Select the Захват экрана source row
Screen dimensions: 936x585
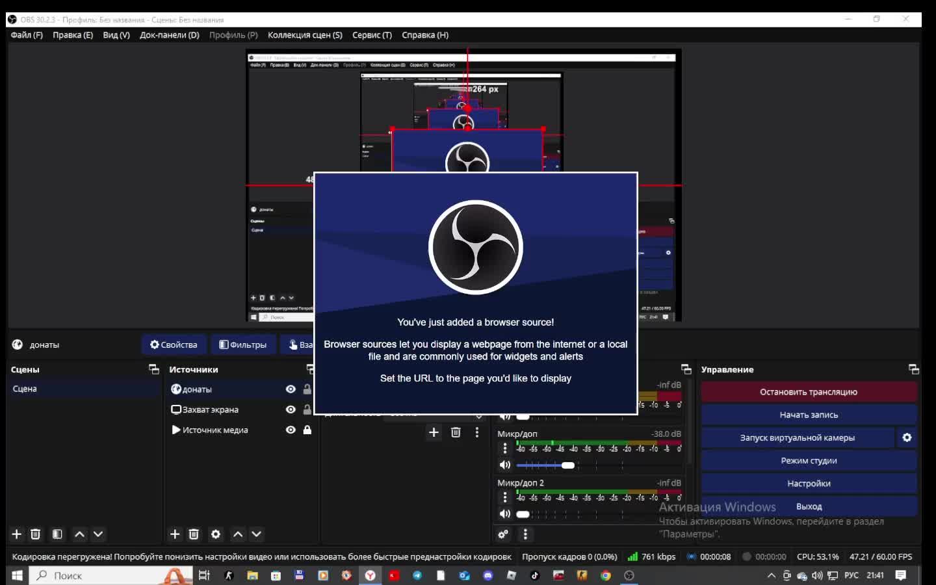[240, 409]
